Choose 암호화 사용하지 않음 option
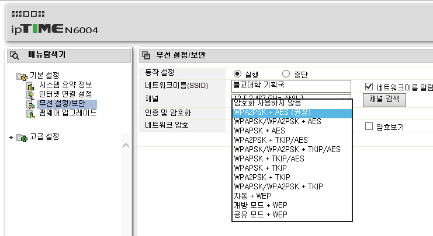 292,103
